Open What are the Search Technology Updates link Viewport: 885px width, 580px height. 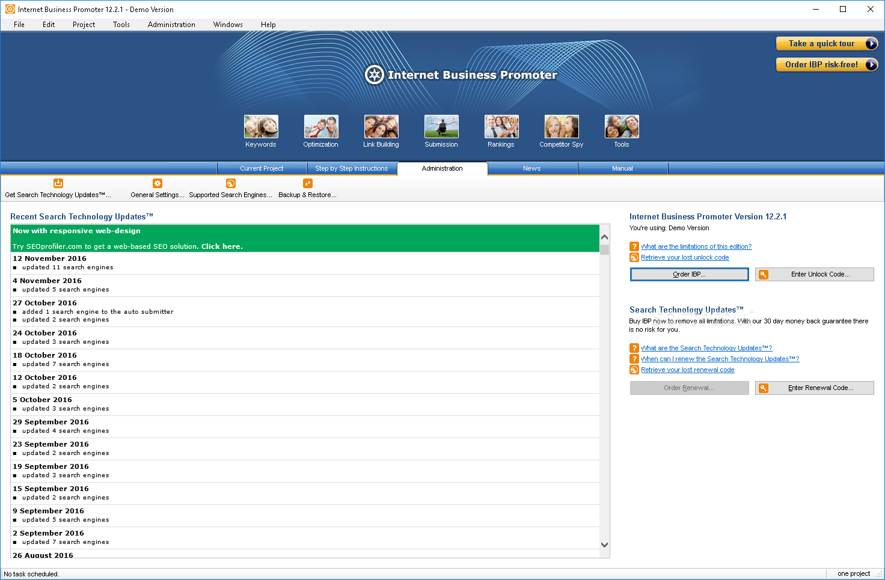[706, 348]
